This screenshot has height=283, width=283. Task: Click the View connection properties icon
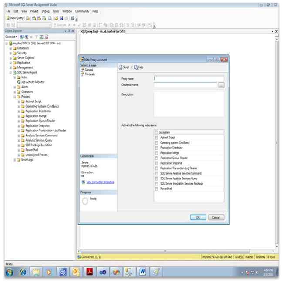(83, 182)
